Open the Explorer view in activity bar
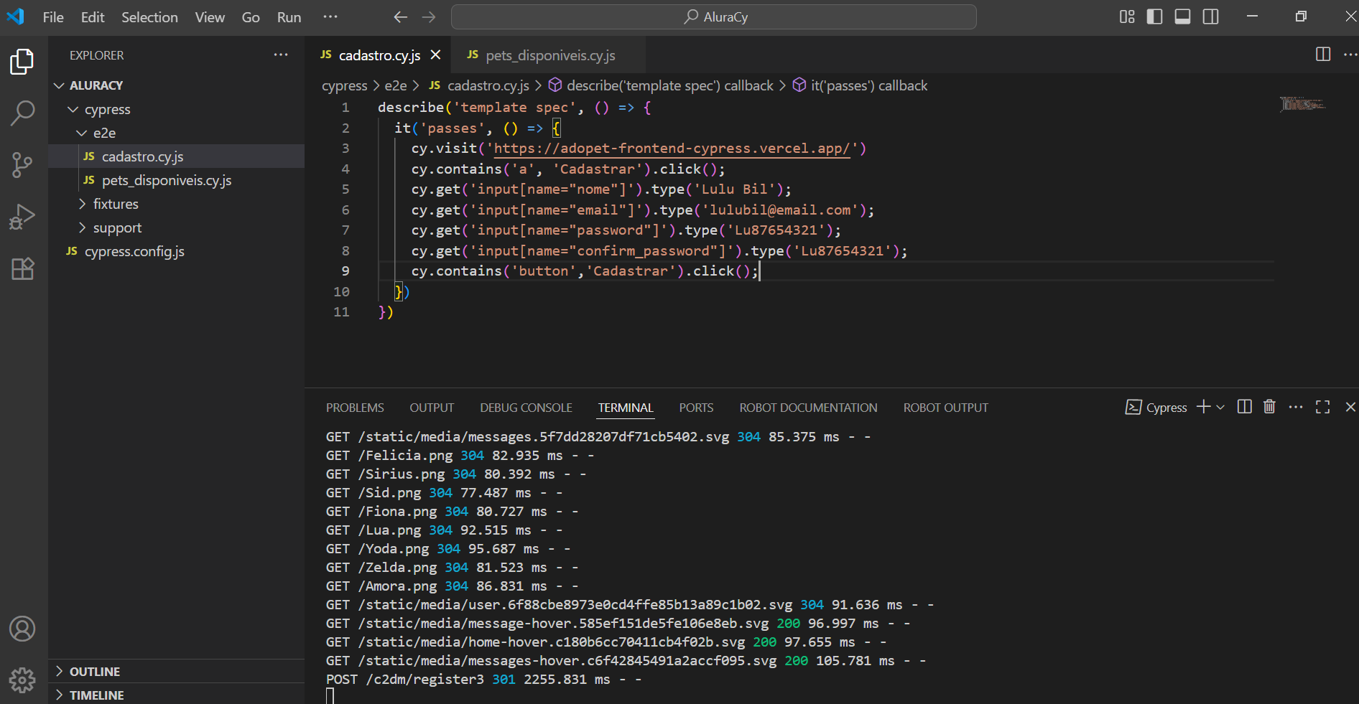This screenshot has height=704, width=1359. [22, 62]
